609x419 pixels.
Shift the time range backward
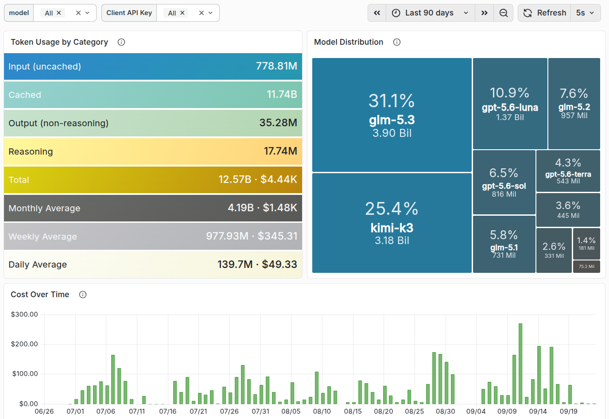tap(377, 13)
